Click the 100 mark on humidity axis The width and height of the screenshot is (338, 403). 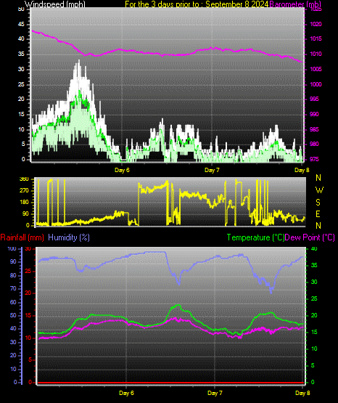point(12,249)
